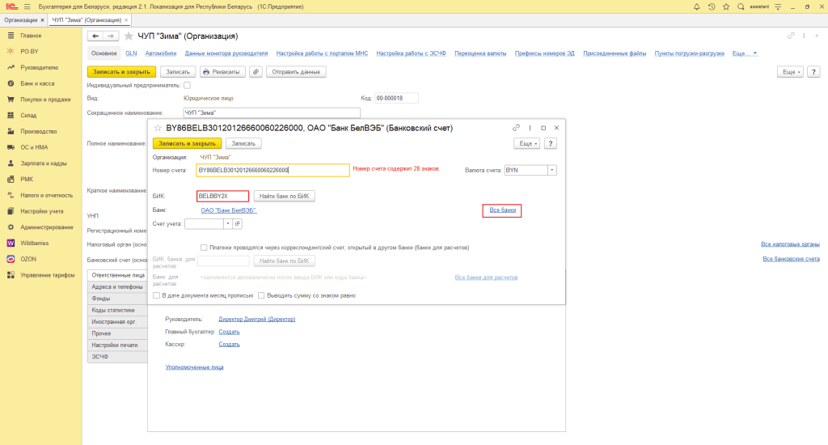The image size is (828, 445).
Task: Toggle 'В дате документа месяц прописью'
Action: [156, 295]
